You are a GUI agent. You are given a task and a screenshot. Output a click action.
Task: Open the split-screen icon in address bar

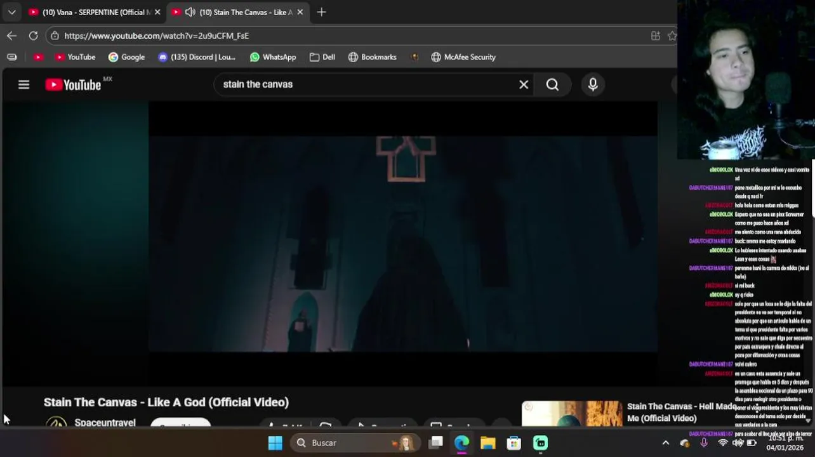pyautogui.click(x=656, y=36)
